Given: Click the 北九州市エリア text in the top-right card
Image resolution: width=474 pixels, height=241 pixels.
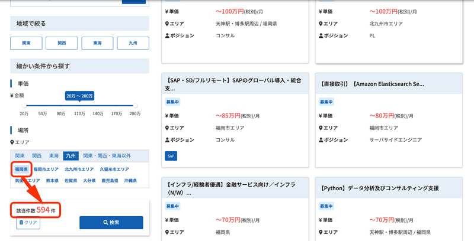Looking at the screenshot, I should (386, 24).
